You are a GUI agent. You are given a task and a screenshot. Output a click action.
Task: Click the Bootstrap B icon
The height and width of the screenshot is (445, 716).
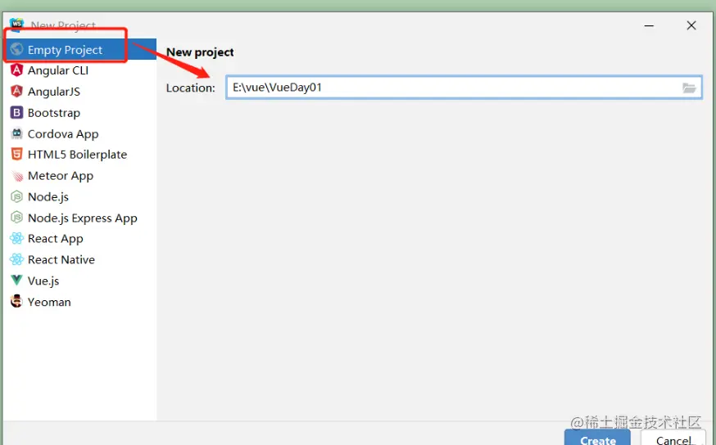[x=17, y=112]
